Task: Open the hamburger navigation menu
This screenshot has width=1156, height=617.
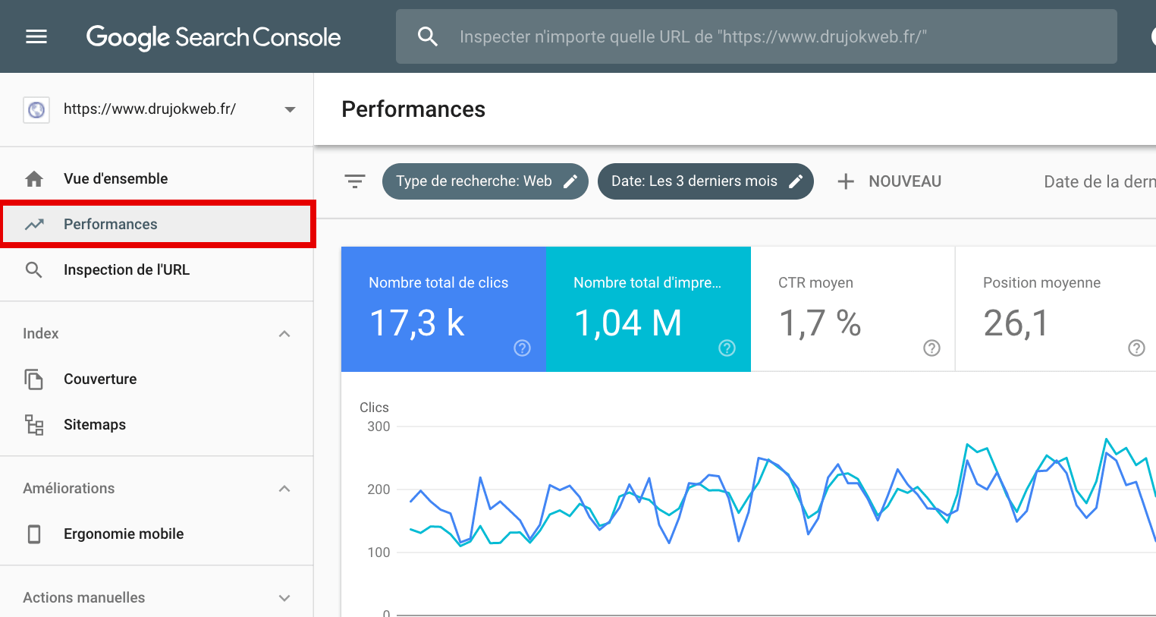Action: pos(36,36)
